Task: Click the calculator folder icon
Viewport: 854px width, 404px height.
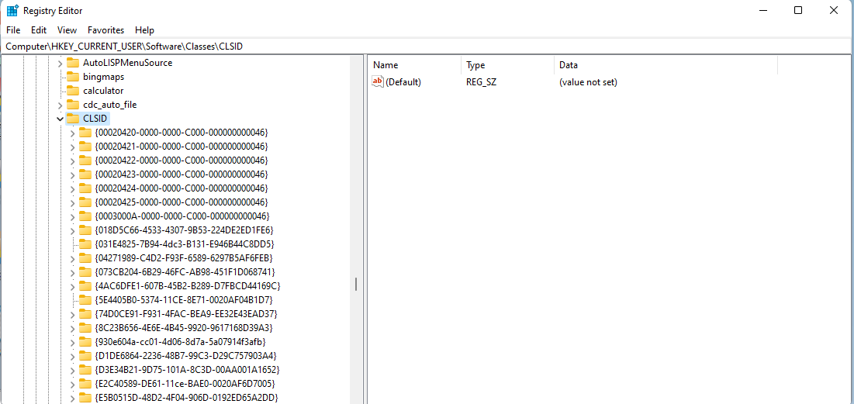Action: click(72, 91)
